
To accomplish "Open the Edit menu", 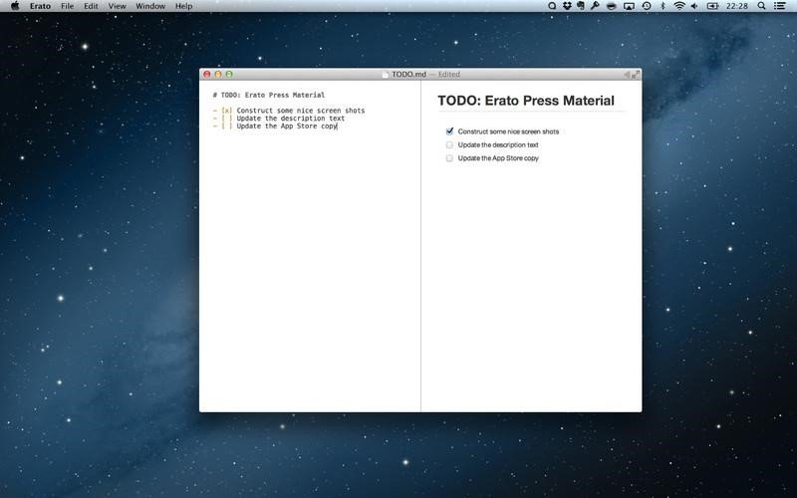I will [91, 6].
